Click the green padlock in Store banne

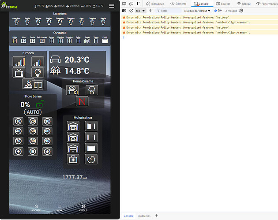[x=40, y=104]
